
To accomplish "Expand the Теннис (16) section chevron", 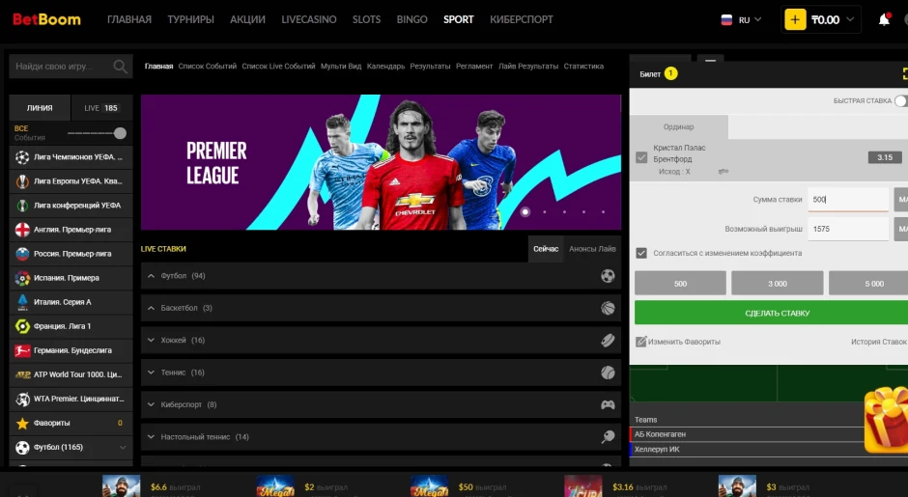I will tap(151, 373).
